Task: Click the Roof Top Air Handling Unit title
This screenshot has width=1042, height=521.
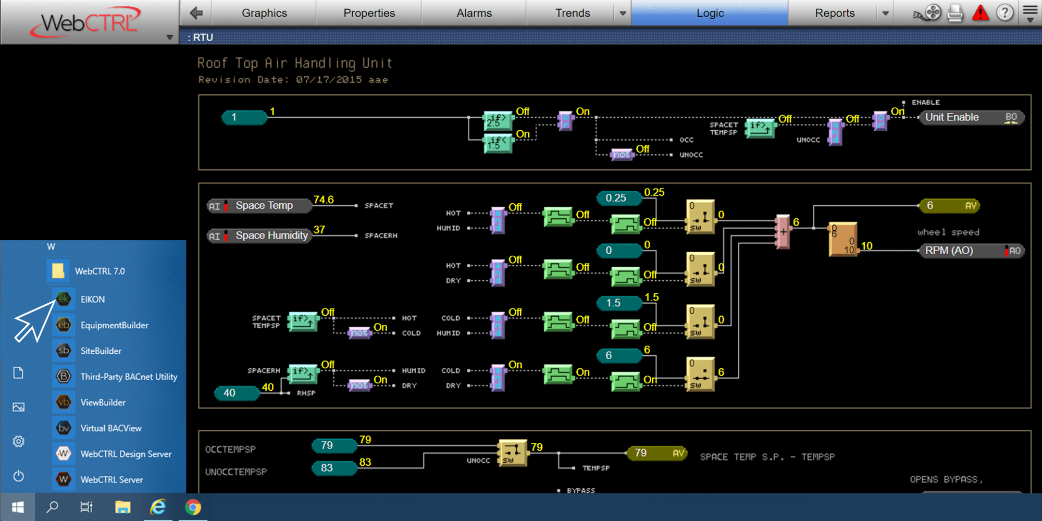Action: point(294,64)
